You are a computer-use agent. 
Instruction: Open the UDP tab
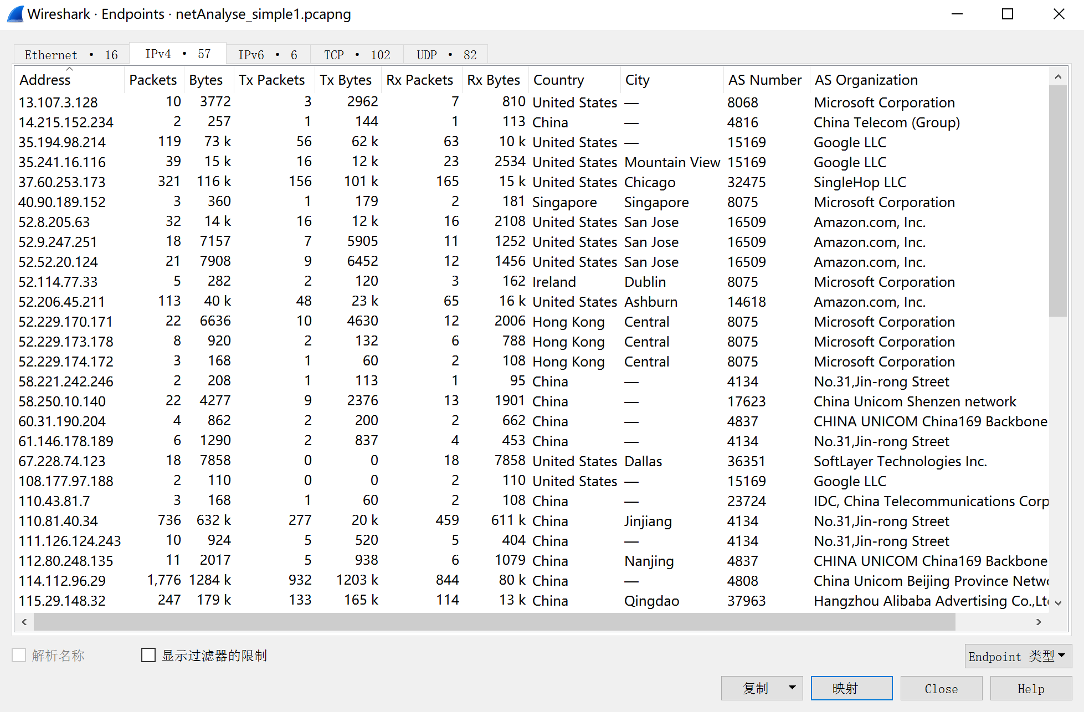(446, 55)
